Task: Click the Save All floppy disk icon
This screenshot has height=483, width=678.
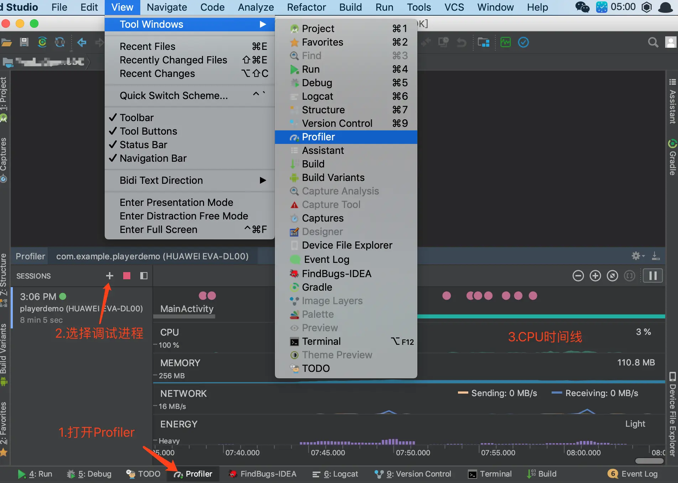Action: (x=24, y=42)
